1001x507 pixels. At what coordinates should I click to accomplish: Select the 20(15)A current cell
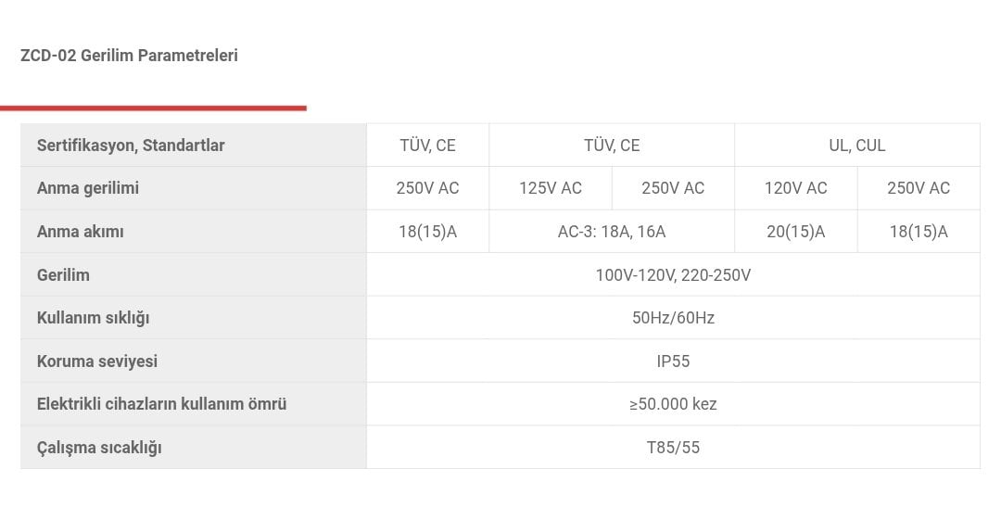(795, 232)
